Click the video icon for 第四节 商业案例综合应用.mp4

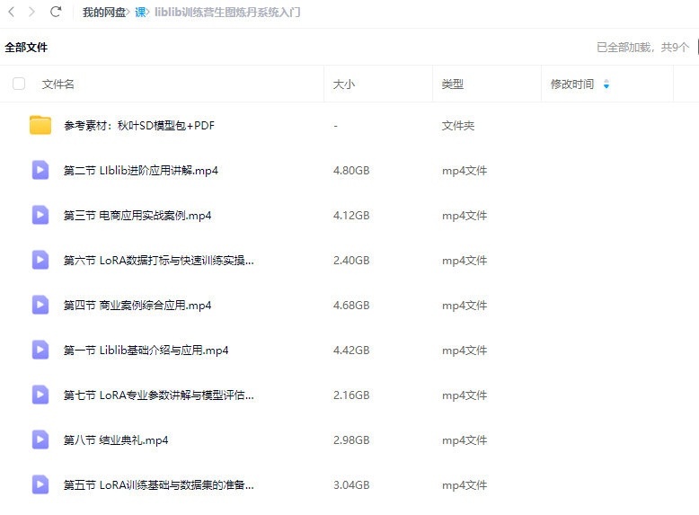coord(40,306)
